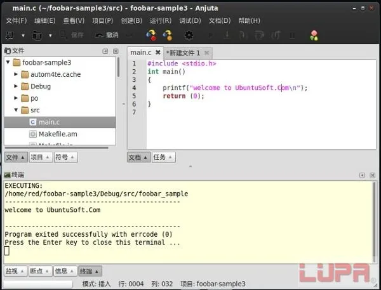This screenshot has width=381, height=290.
Task: Click the 撤消 (Undo) toolbar button
Action: (x=107, y=35)
